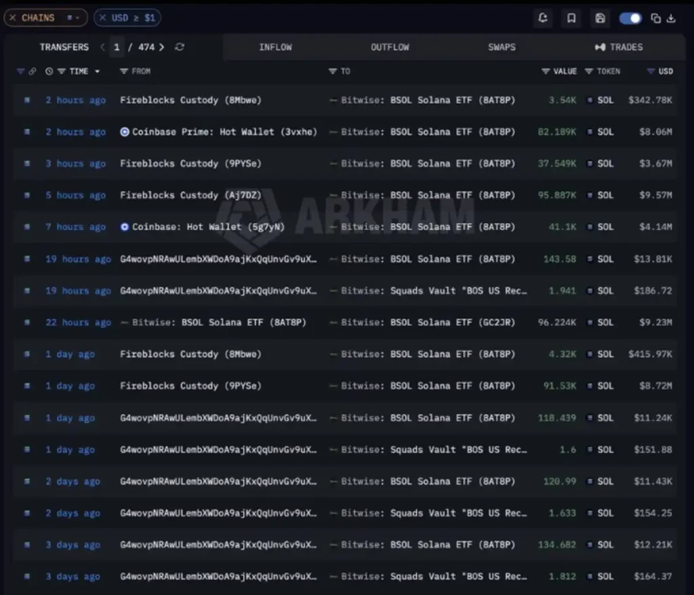Switch to the INFLOW tab

(x=275, y=47)
